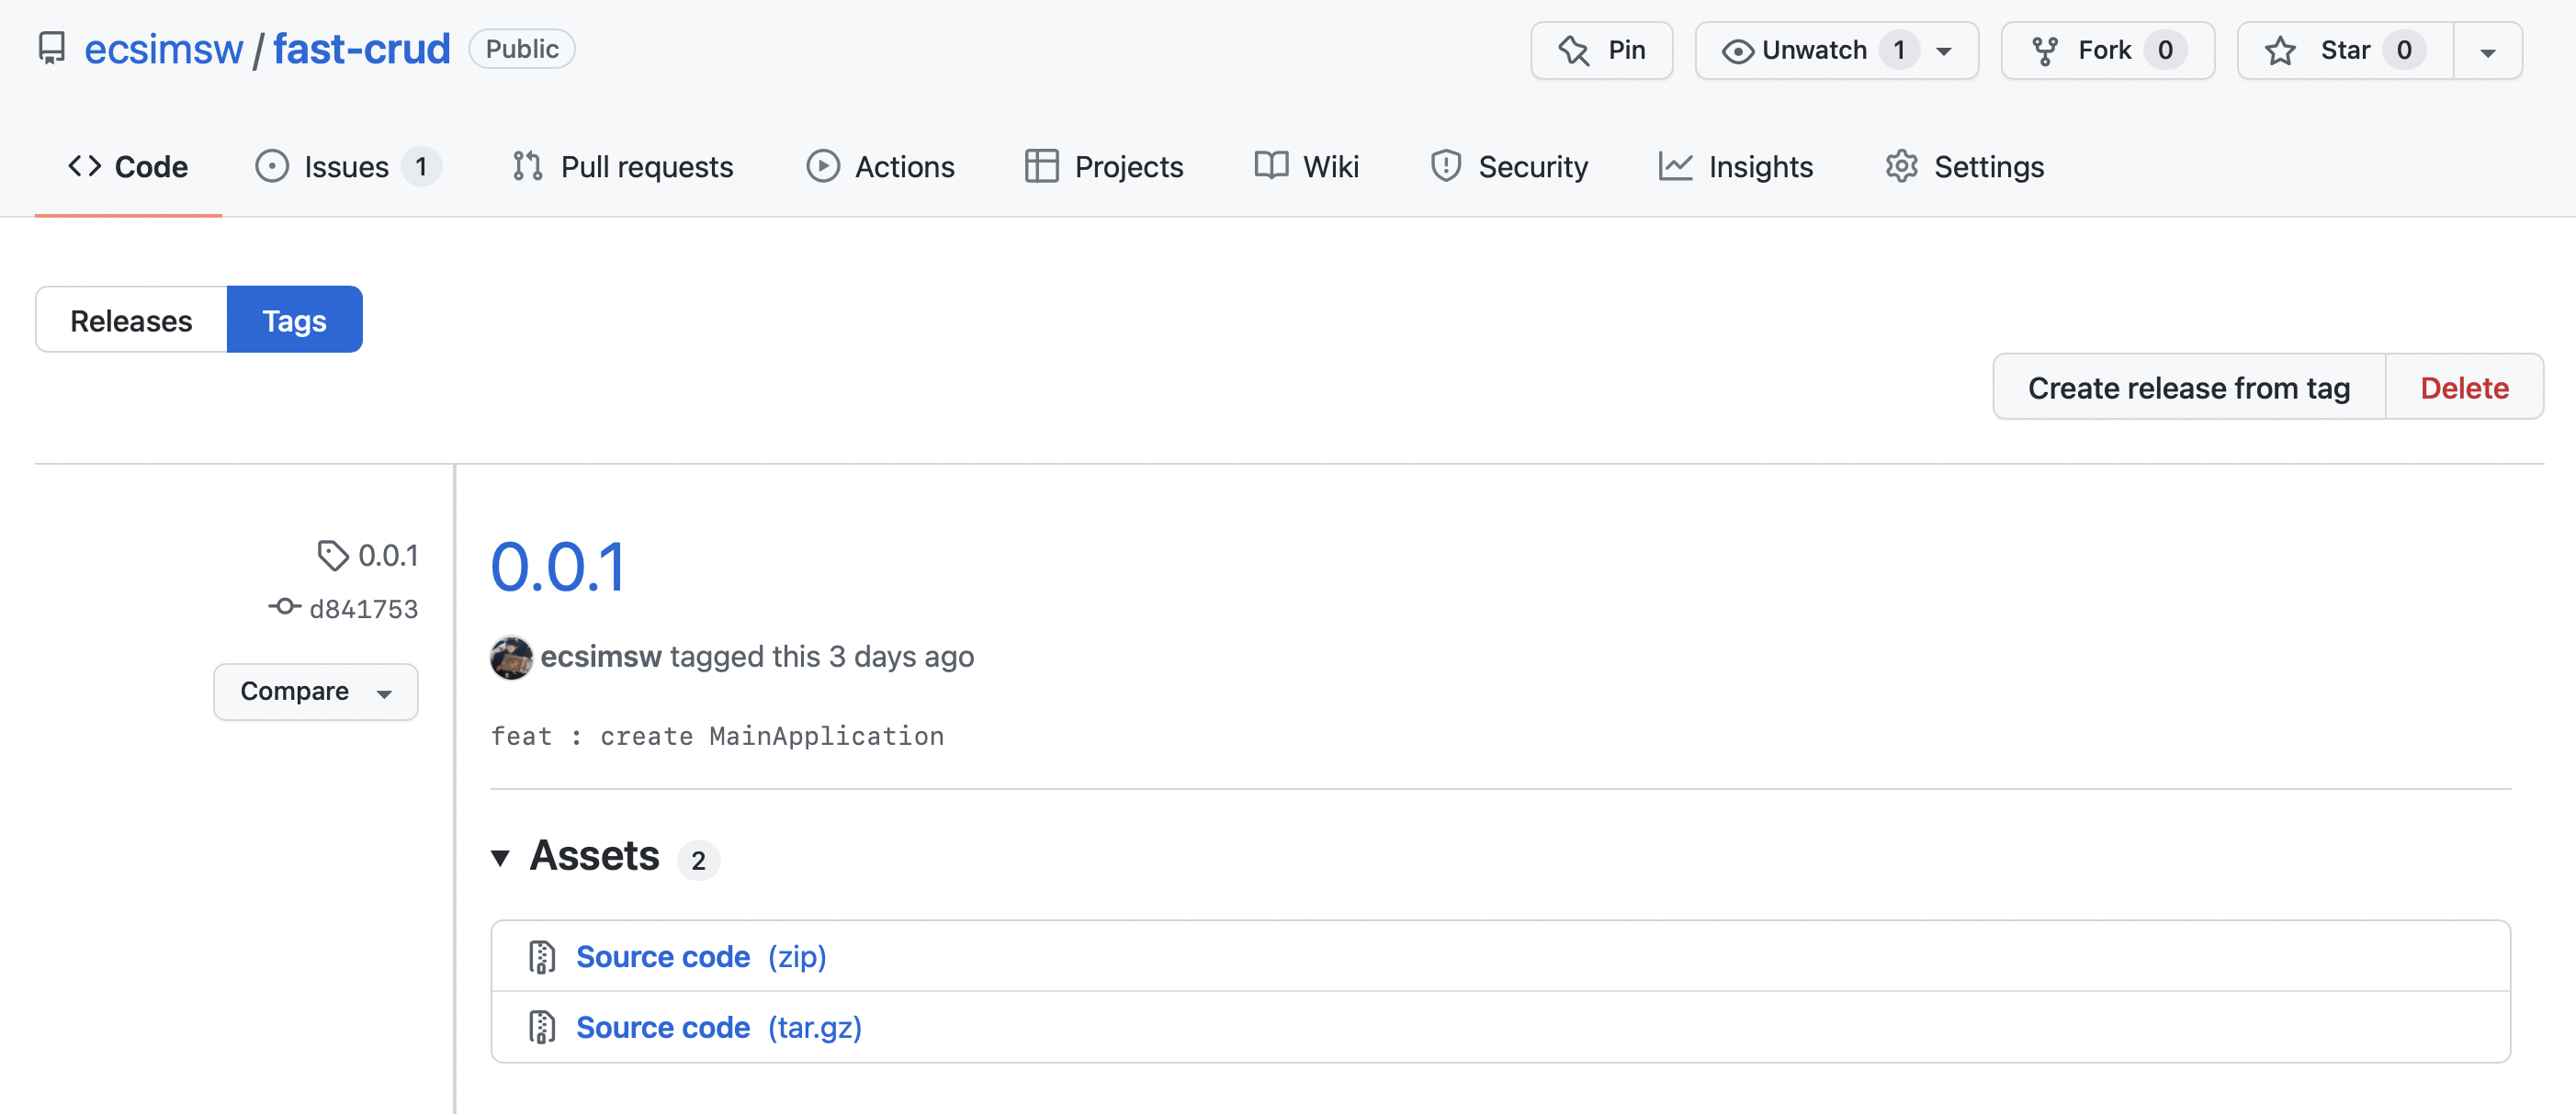Switch to Releases view
2576x1115 pixels.
tap(131, 320)
